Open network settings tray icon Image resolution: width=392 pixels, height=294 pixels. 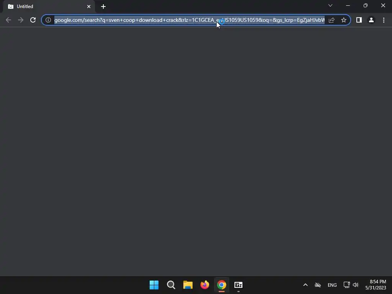click(x=346, y=285)
